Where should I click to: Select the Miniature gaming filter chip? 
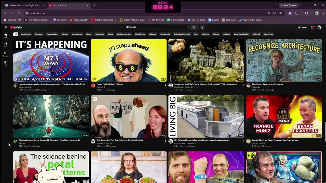coord(124,34)
